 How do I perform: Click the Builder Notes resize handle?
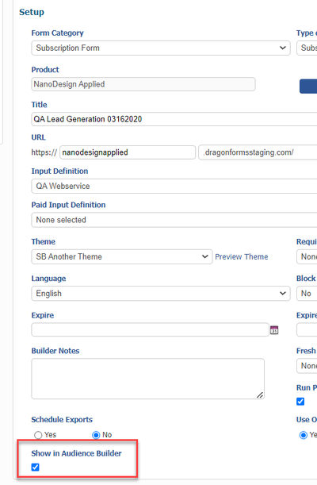260,395
